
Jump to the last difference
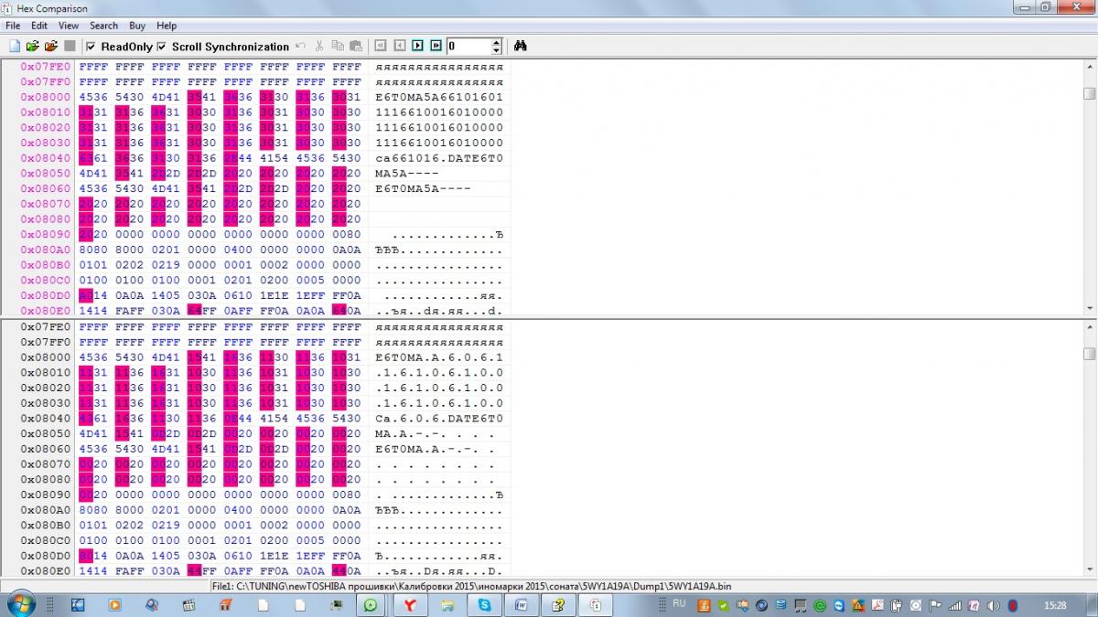pyautogui.click(x=436, y=46)
